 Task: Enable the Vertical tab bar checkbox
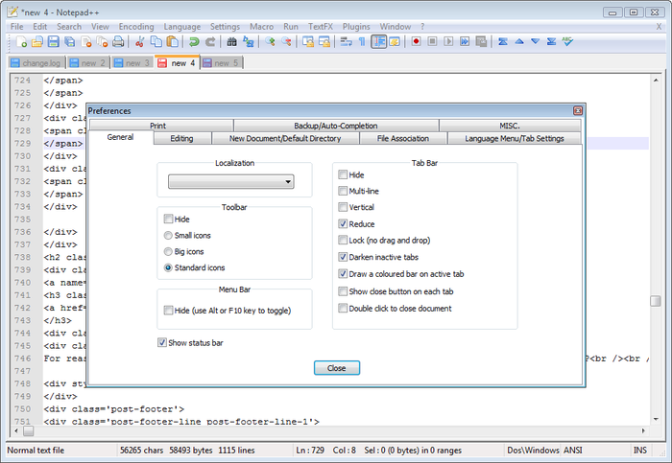tap(343, 207)
